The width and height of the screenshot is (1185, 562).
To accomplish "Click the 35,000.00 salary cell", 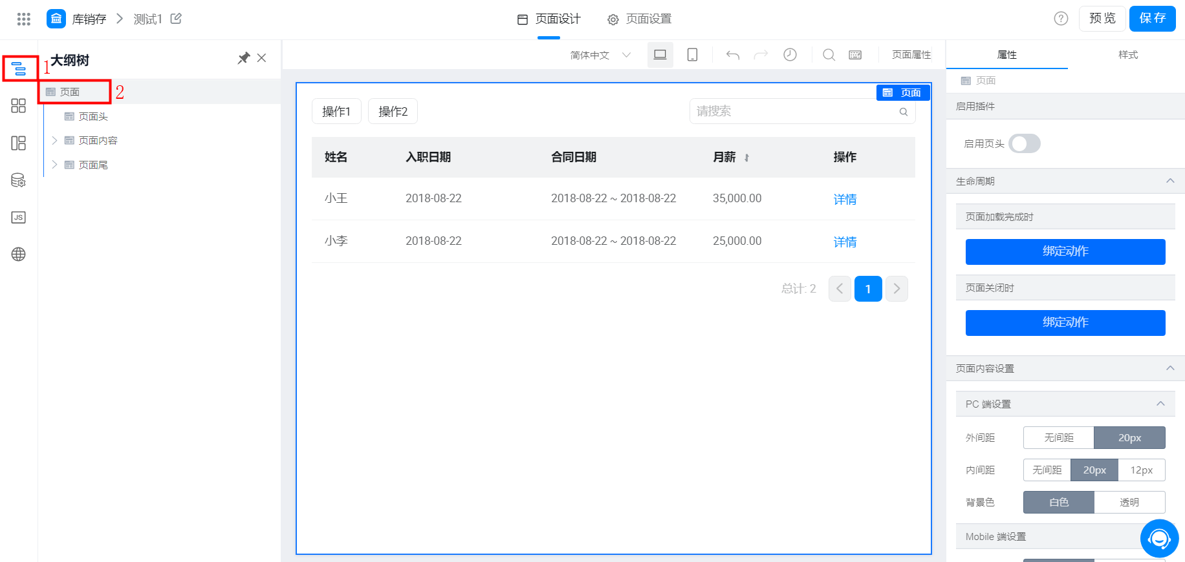I will tap(737, 198).
